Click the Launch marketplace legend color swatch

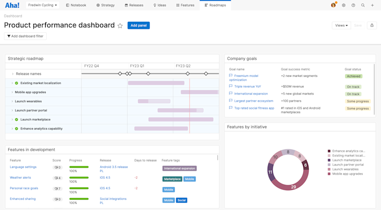329,160
